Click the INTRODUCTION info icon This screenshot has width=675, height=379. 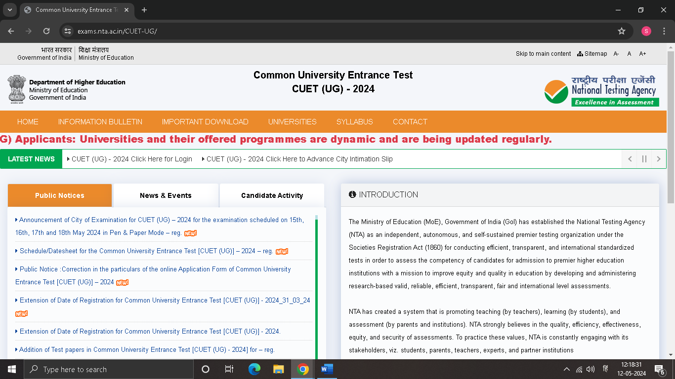352,194
